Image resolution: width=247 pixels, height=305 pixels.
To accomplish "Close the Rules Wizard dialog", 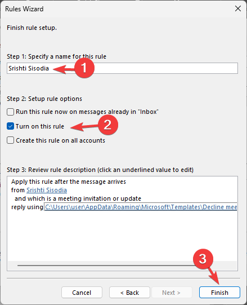I will tap(238, 8).
